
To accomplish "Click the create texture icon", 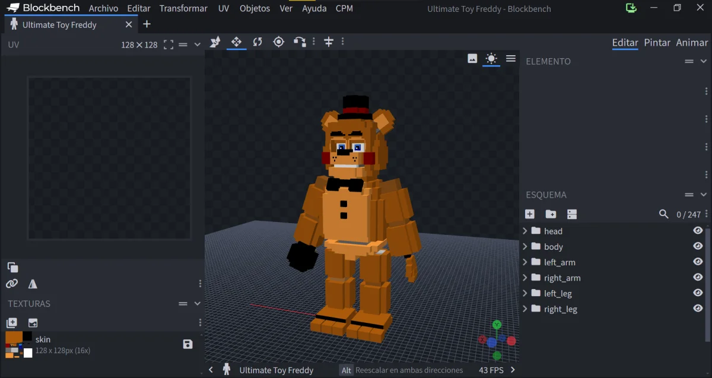I will pyautogui.click(x=12, y=323).
